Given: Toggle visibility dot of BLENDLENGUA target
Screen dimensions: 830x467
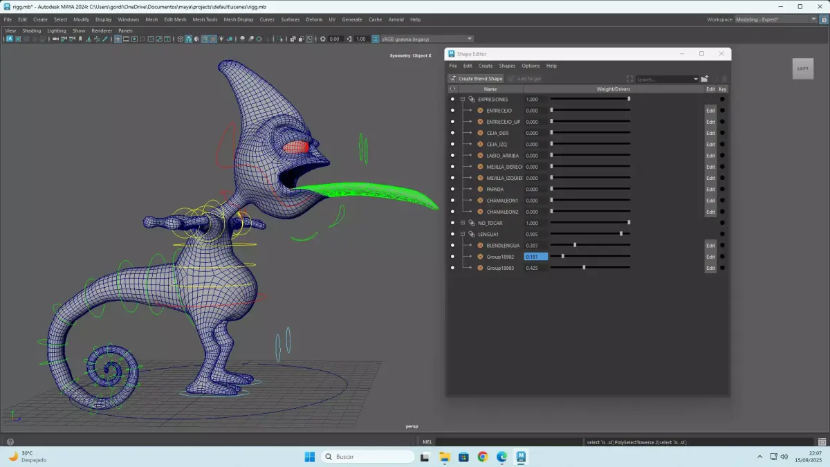Looking at the screenshot, I should coord(452,246).
